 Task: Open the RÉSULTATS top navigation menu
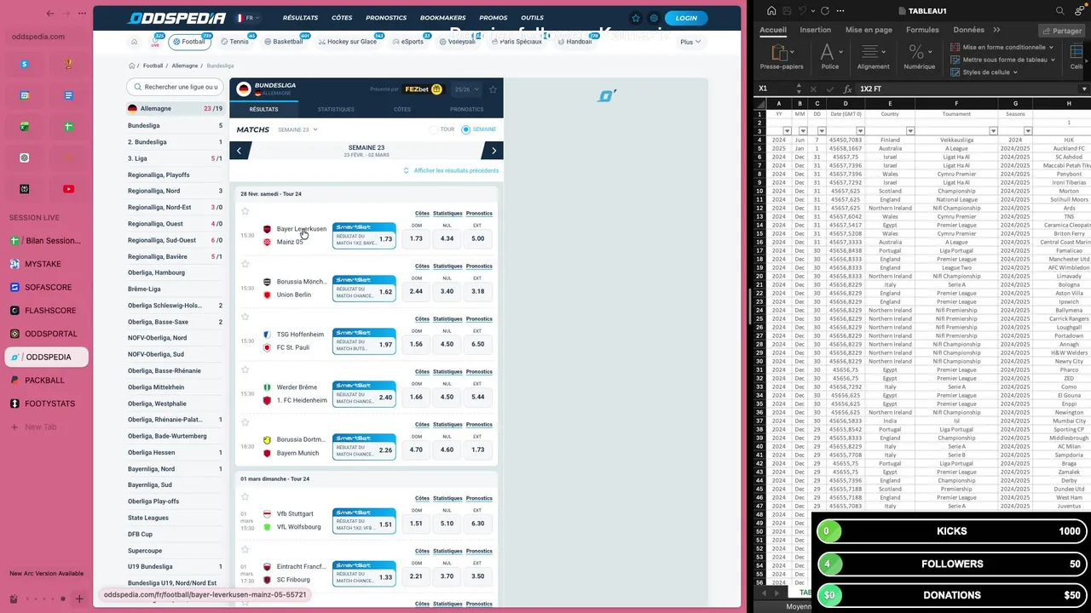[x=300, y=18]
